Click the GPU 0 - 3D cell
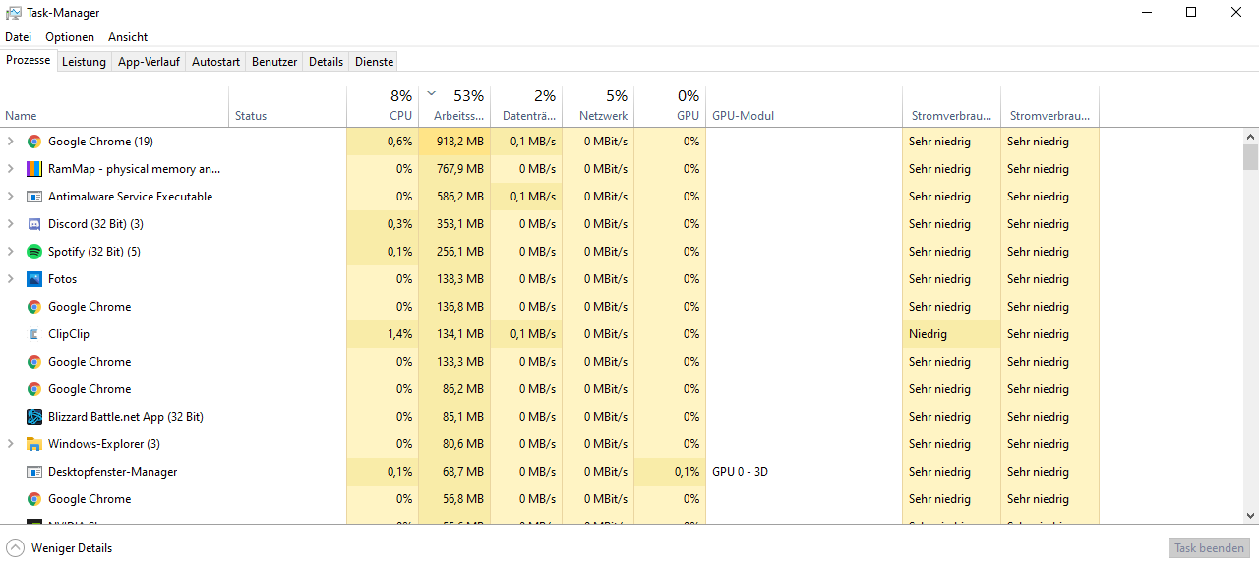Screen dimensions: 1259x572 coord(804,472)
